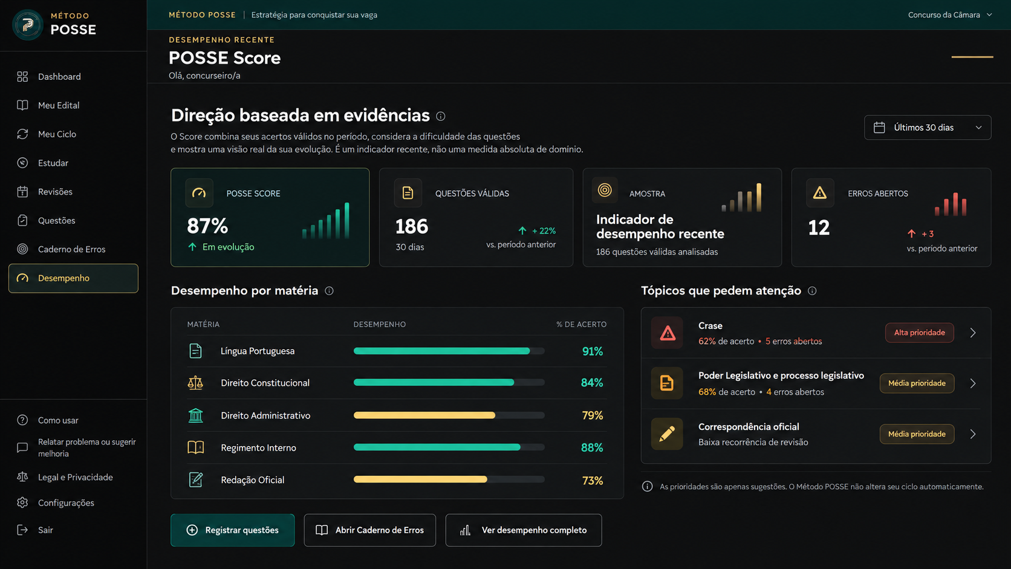Click info icon next to Desempenho por matéria

tap(329, 291)
